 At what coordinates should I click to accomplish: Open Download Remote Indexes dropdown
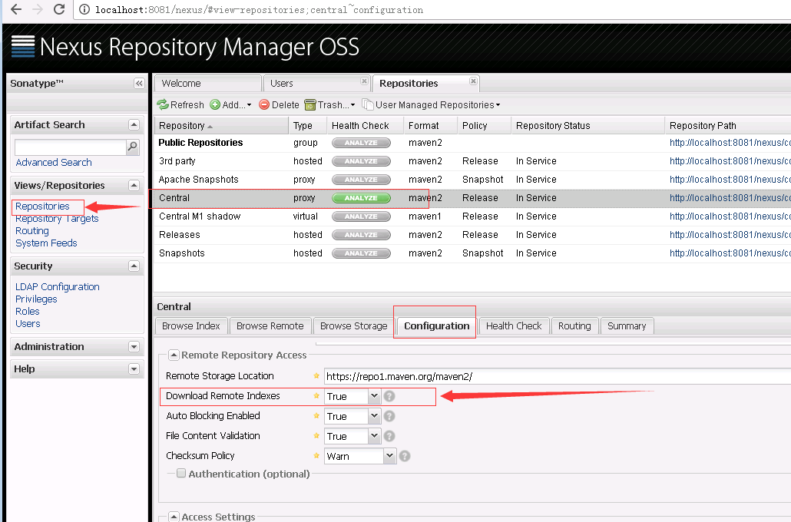pos(374,396)
